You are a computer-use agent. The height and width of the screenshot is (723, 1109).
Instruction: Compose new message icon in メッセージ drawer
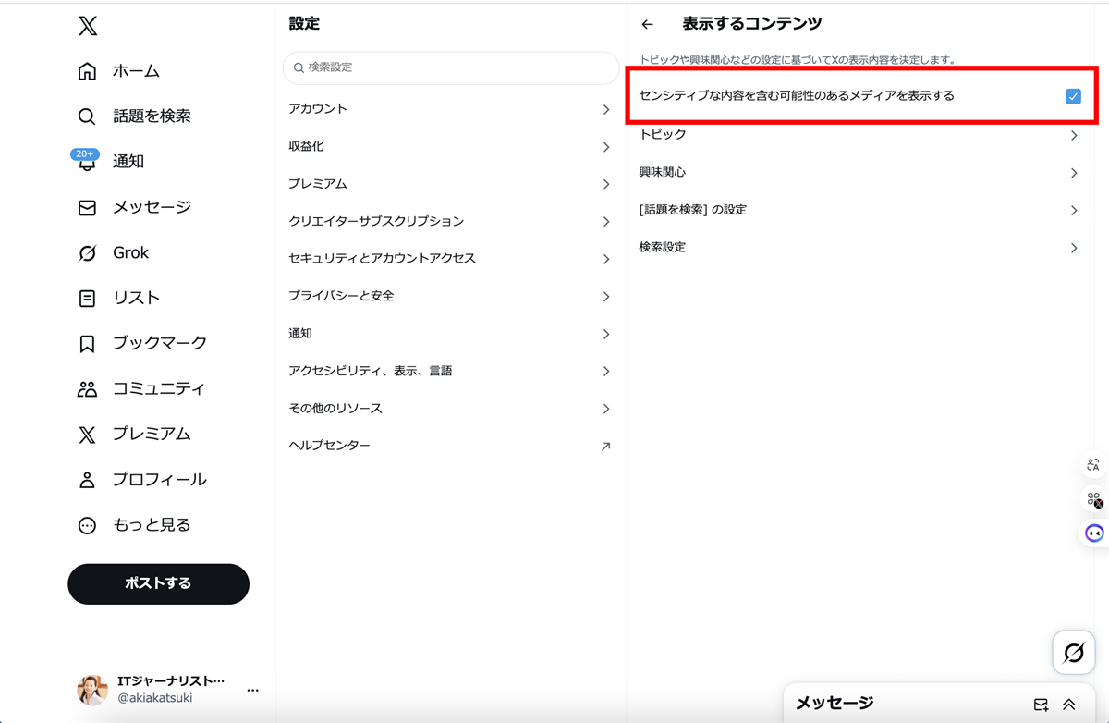pos(1041,705)
